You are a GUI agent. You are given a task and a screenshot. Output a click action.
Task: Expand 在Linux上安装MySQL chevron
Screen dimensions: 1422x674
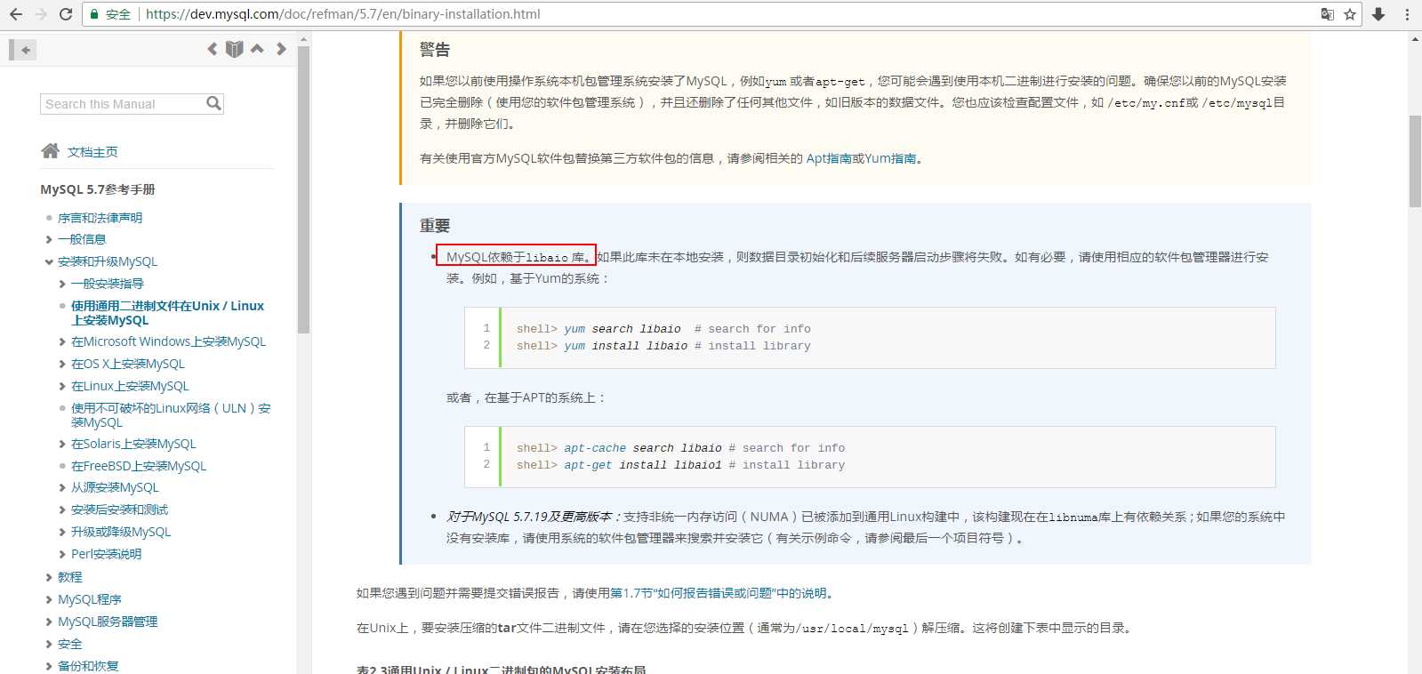[62, 386]
